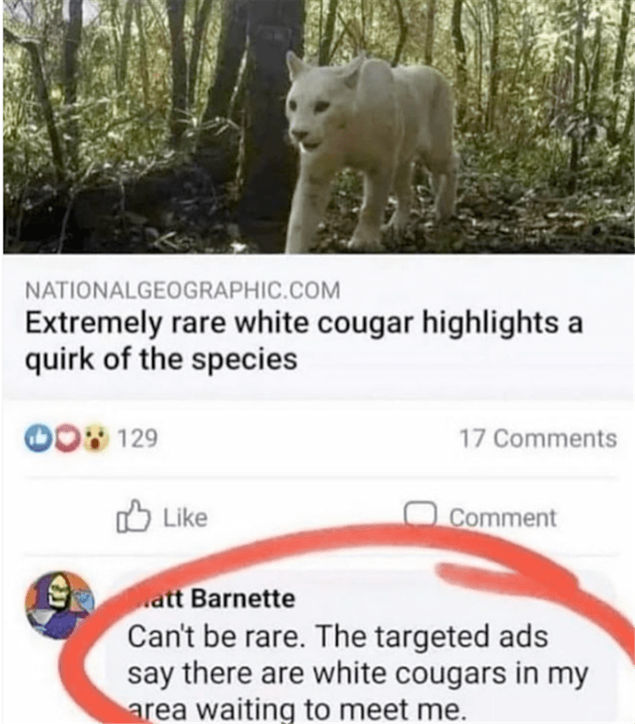The height and width of the screenshot is (724, 635).
Task: Open the white cougar photo thumbnail
Action: [x=319, y=127]
